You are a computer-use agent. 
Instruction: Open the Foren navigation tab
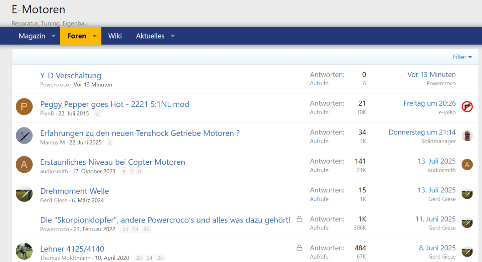[x=77, y=36]
